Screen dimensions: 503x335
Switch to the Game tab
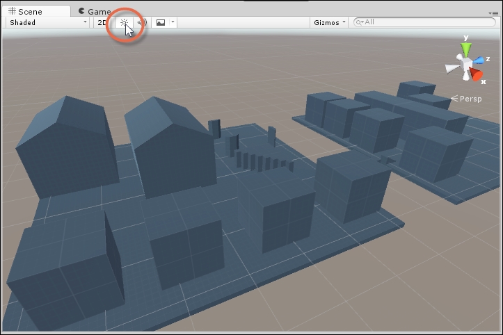(94, 11)
